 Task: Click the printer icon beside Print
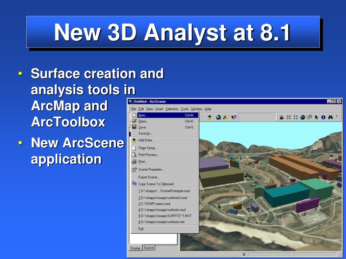(134, 162)
